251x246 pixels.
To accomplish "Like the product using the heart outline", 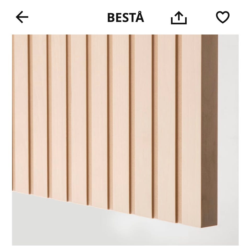I will coord(223,17).
